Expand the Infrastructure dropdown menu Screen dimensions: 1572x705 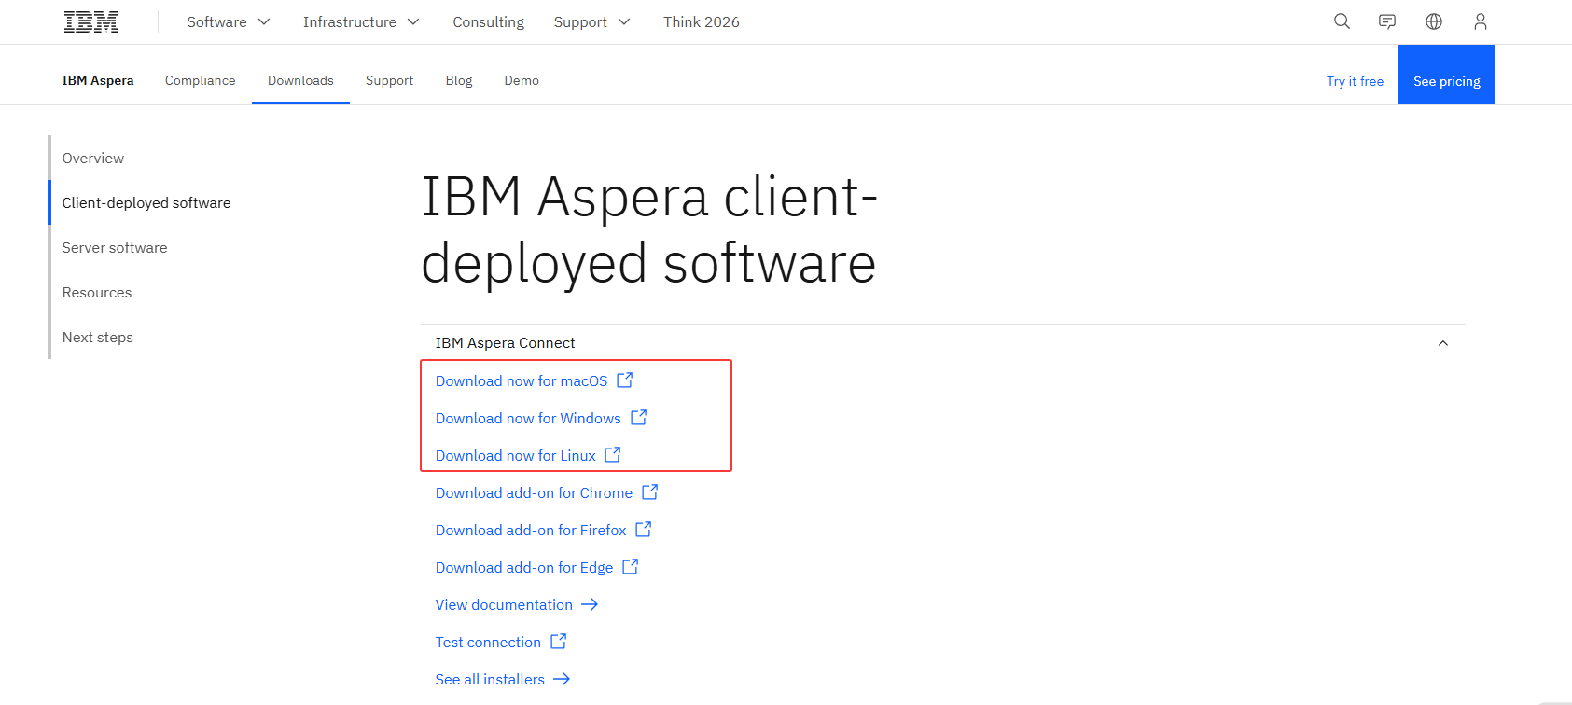360,21
